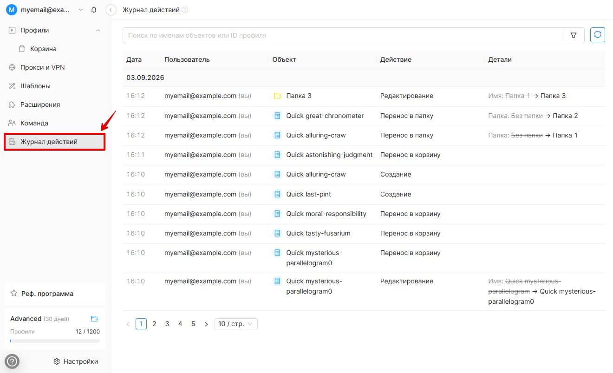Screen dimensions: 613x373
Task: Click profile icon of Quick tasty-fusarium
Action: click(x=277, y=233)
